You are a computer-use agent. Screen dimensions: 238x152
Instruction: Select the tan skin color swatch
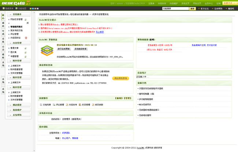pyautogui.click(x=35, y=9)
